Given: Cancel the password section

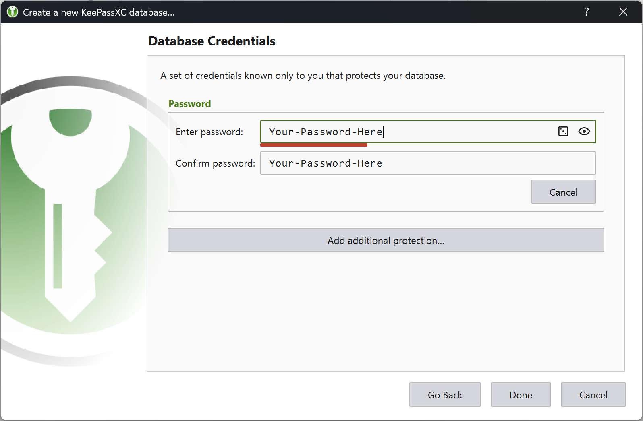Looking at the screenshot, I should (563, 192).
